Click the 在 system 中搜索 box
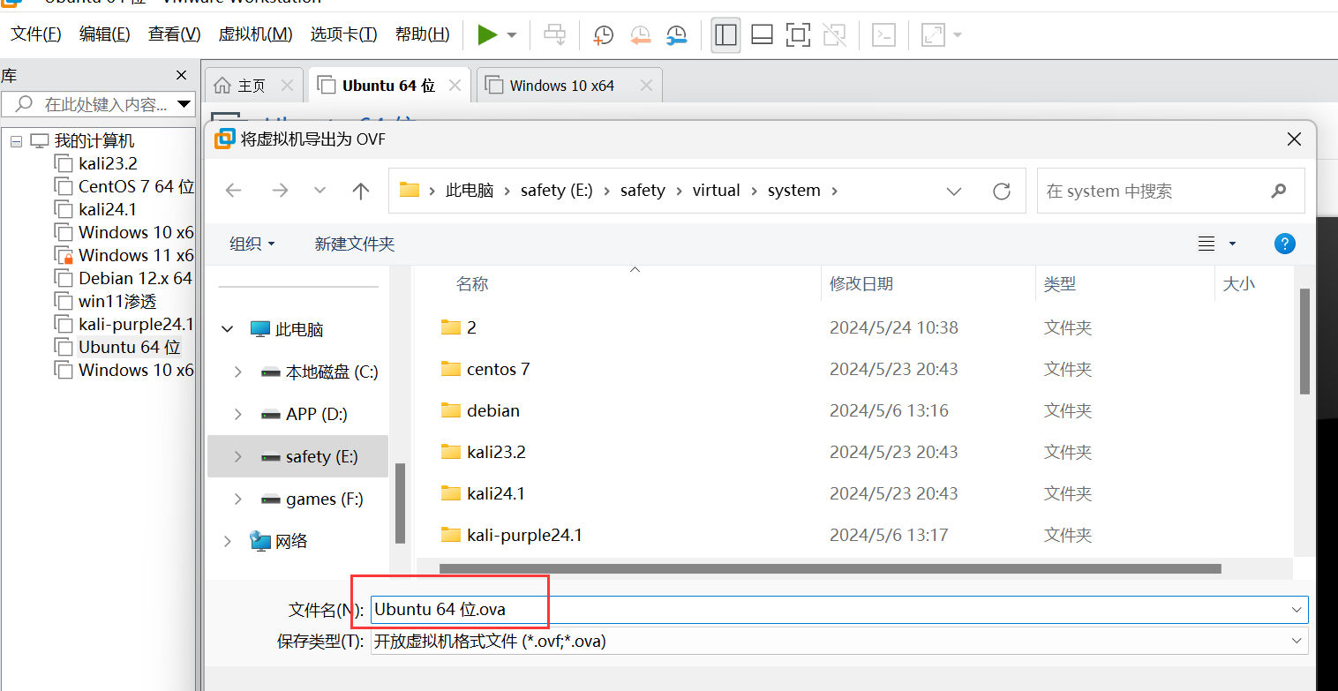 click(x=1170, y=191)
